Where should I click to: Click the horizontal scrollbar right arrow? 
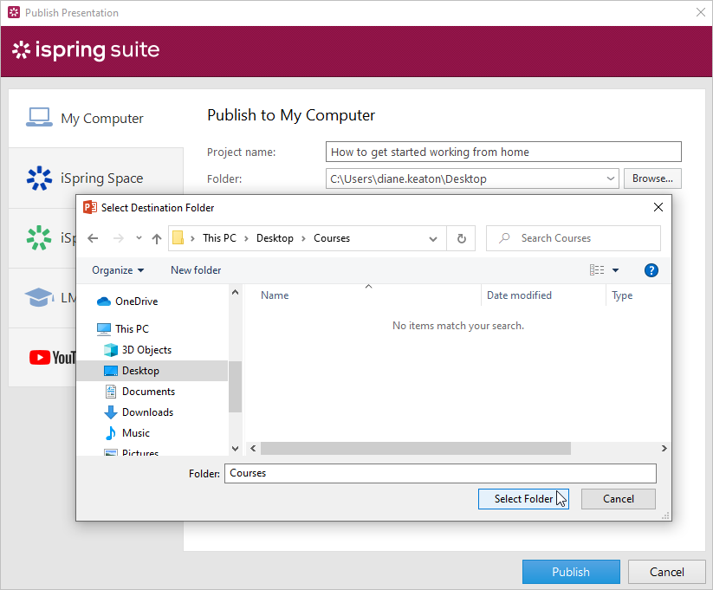click(664, 449)
